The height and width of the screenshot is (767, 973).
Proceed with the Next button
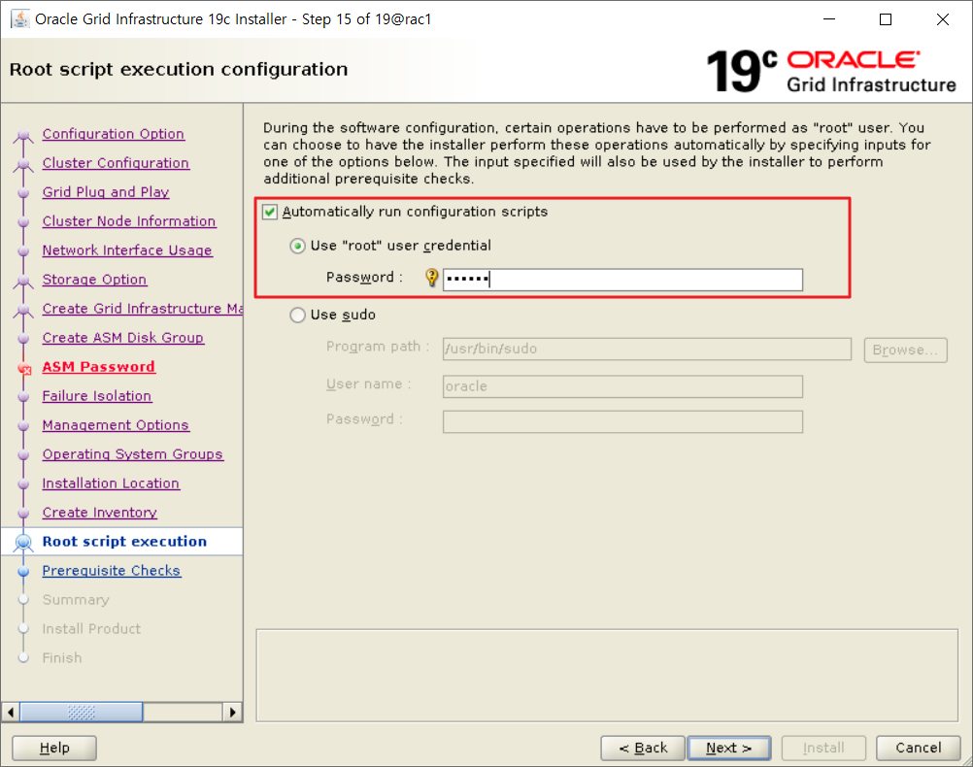point(729,748)
